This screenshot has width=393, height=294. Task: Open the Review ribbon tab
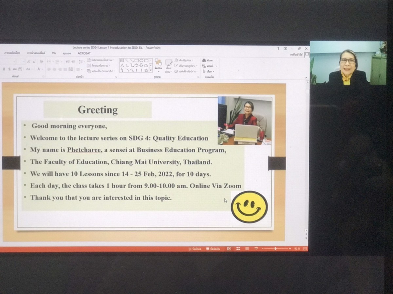[54, 53]
